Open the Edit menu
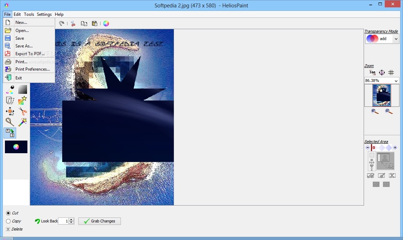 click(x=17, y=14)
